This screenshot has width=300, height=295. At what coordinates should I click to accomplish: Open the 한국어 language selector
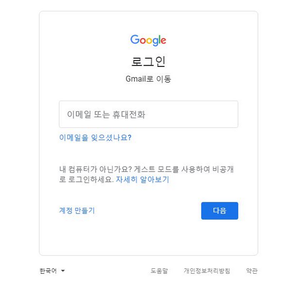52,271
